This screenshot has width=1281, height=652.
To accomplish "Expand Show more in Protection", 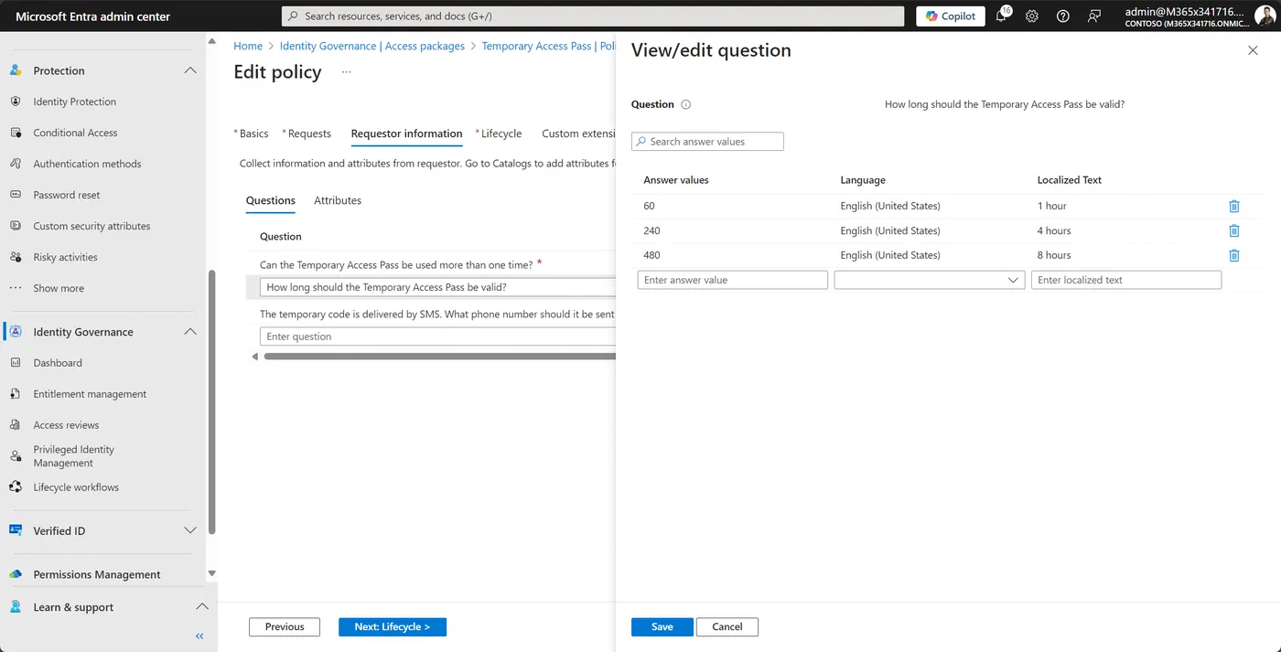I will [59, 288].
